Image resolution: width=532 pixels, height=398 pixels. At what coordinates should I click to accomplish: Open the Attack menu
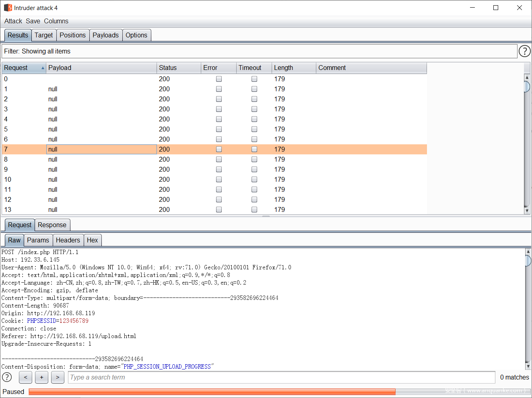click(x=13, y=21)
